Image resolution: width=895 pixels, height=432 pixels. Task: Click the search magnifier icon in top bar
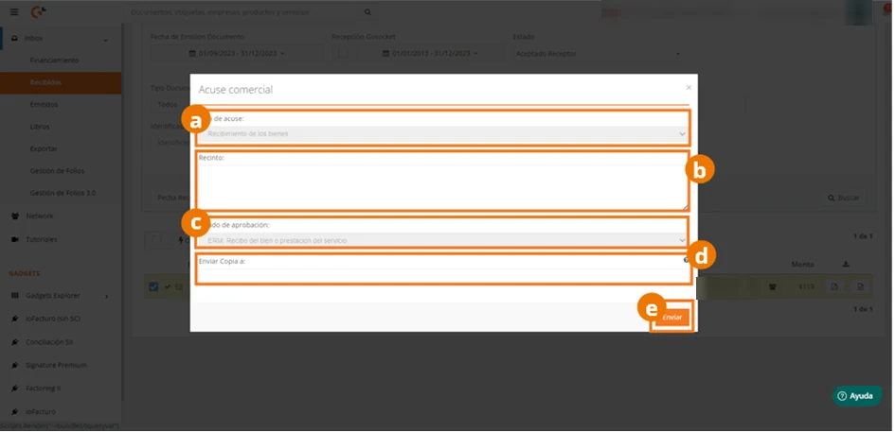click(367, 12)
